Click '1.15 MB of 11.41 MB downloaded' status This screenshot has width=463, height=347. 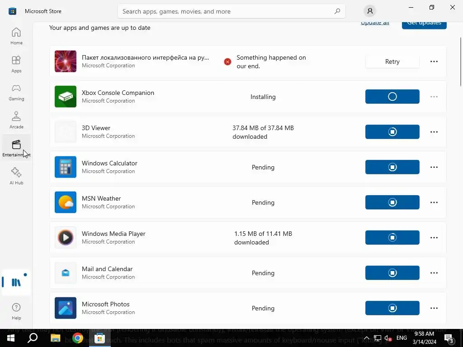pos(263,238)
